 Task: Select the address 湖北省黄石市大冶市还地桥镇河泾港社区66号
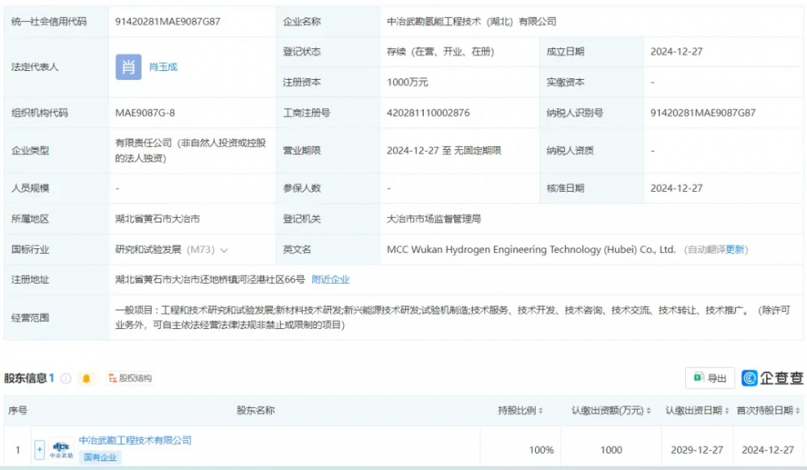click(x=210, y=279)
